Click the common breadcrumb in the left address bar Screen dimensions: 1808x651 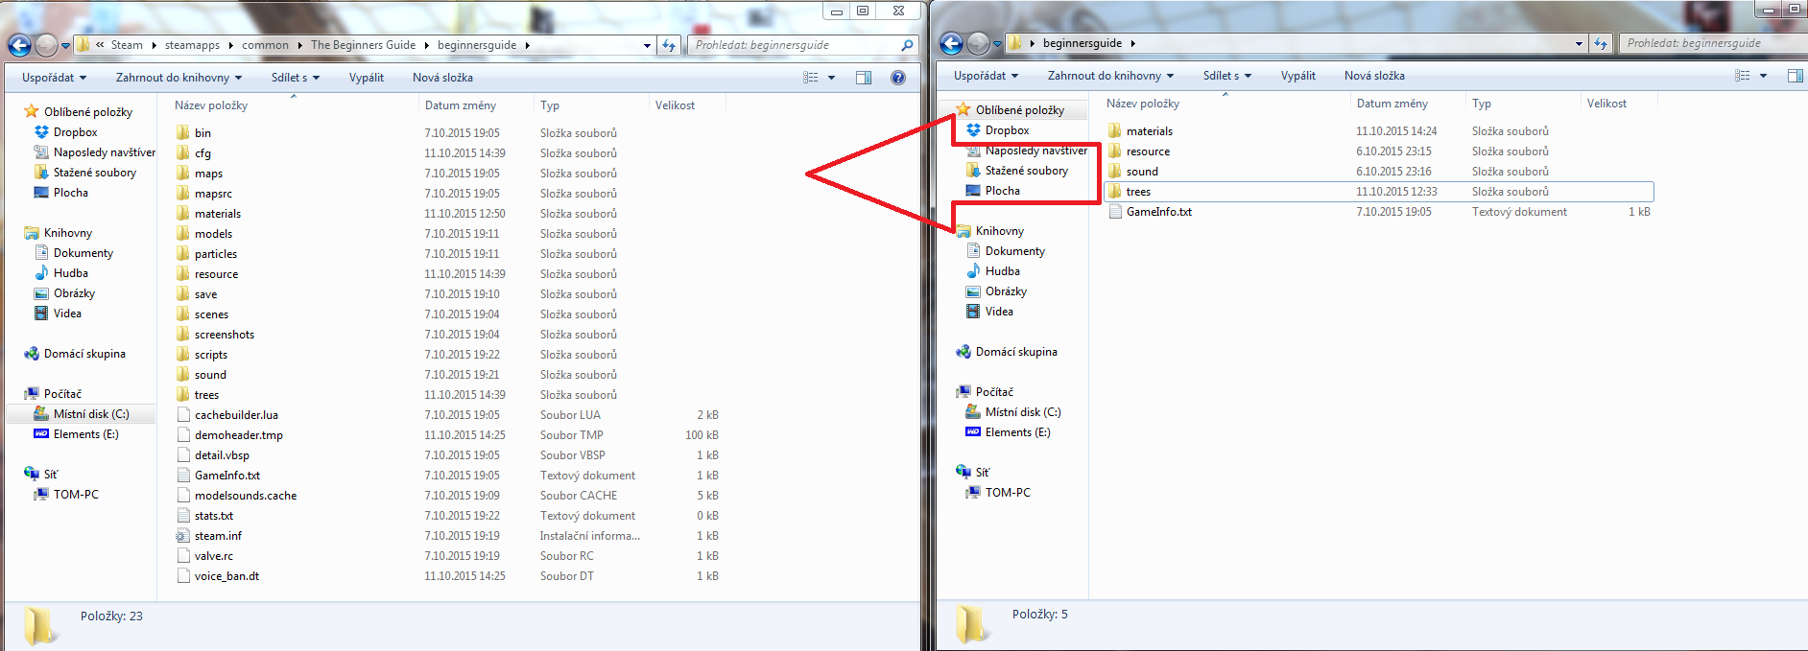click(x=265, y=45)
